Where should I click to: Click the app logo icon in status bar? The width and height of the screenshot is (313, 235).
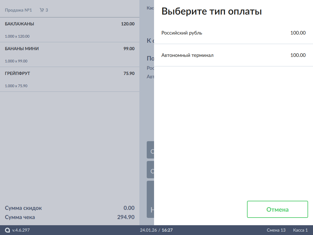click(x=7, y=230)
